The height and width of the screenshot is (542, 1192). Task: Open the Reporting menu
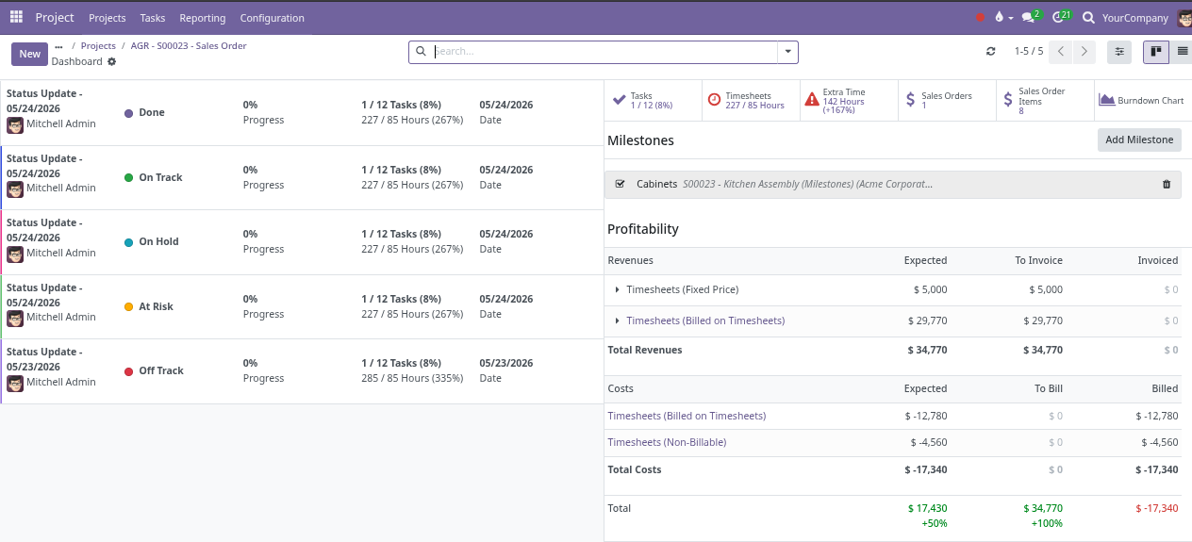click(203, 18)
